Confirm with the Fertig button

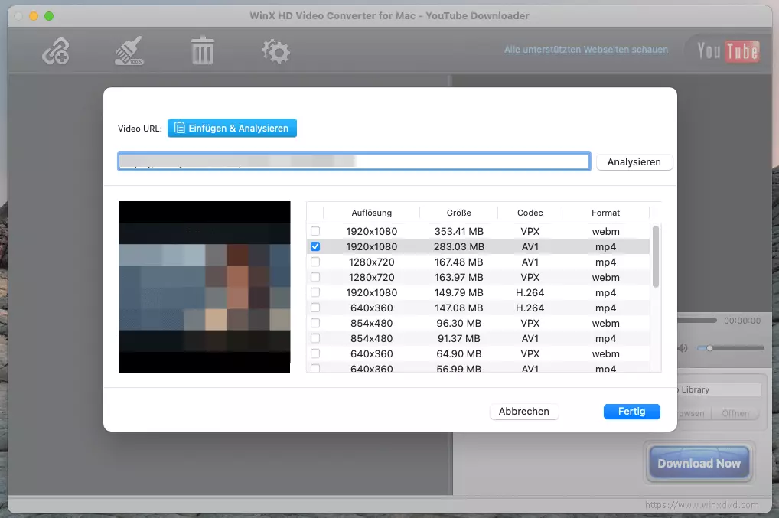(x=631, y=411)
